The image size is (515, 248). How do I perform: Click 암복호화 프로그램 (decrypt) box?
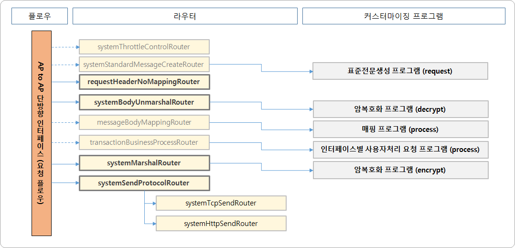click(x=400, y=109)
